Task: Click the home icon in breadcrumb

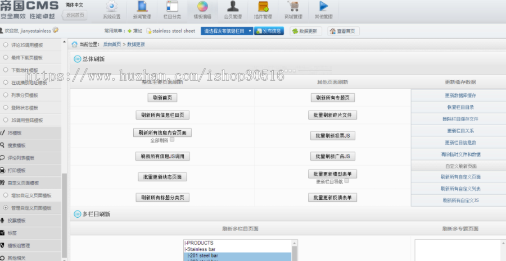Action: tap(75, 44)
